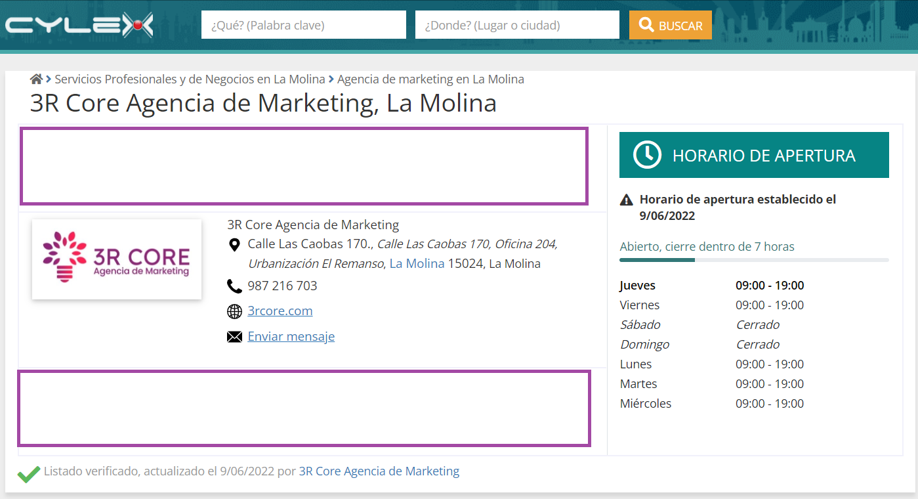The width and height of the screenshot is (918, 499).
Task: Click the Cerrado value for Sábado
Action: click(758, 325)
